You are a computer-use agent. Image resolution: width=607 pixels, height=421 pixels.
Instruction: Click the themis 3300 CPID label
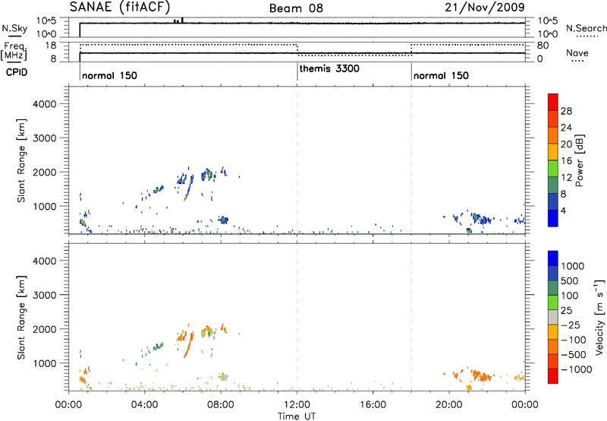coord(329,68)
